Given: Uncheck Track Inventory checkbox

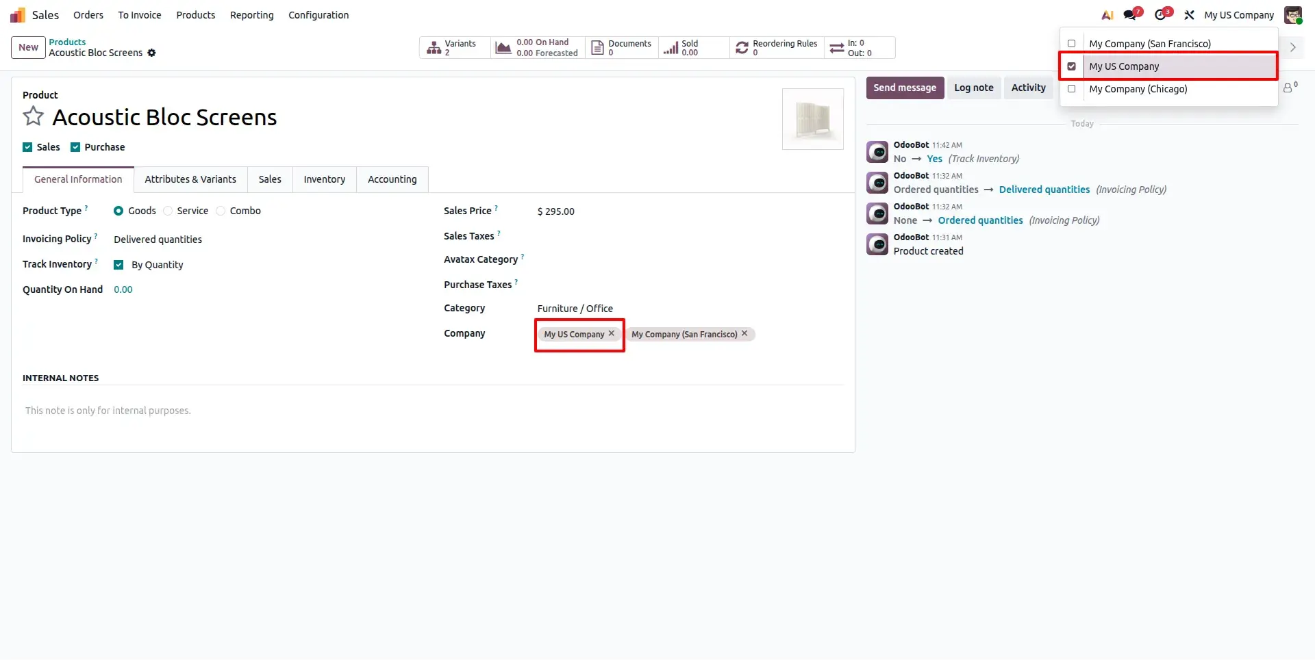Looking at the screenshot, I should click(118, 265).
